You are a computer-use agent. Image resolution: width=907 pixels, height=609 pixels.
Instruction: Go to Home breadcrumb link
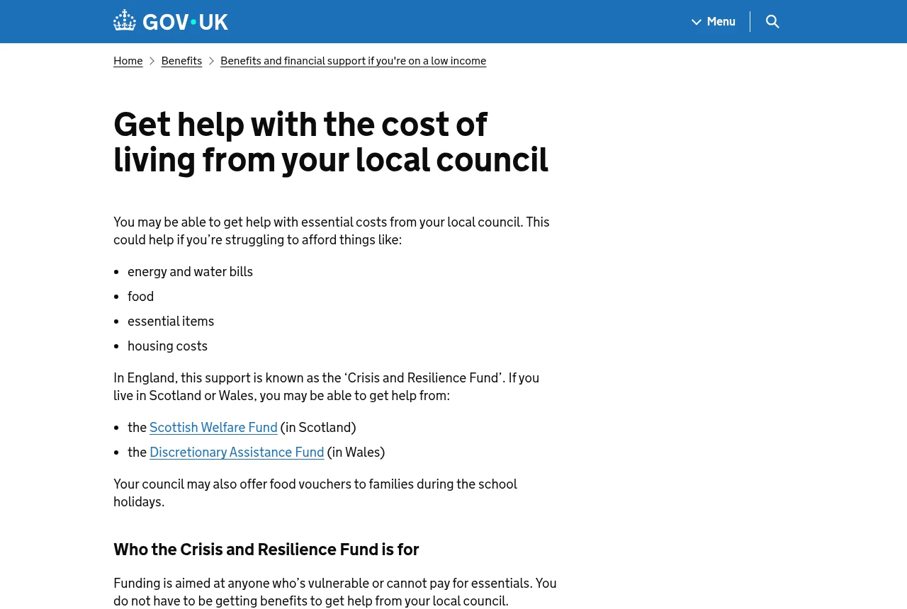click(x=128, y=61)
